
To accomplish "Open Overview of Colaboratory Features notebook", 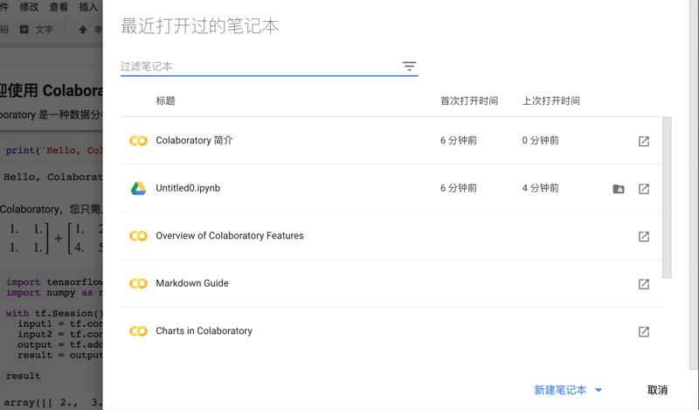I will [230, 235].
